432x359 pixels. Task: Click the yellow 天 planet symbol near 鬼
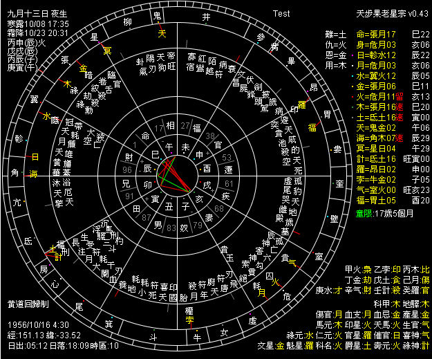(162, 33)
